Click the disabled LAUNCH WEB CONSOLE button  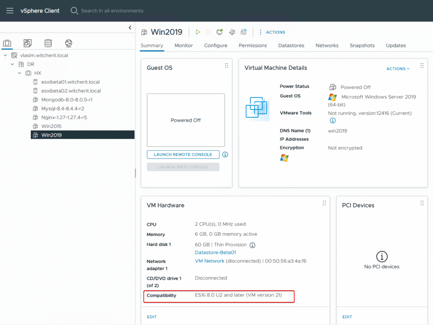click(x=183, y=167)
